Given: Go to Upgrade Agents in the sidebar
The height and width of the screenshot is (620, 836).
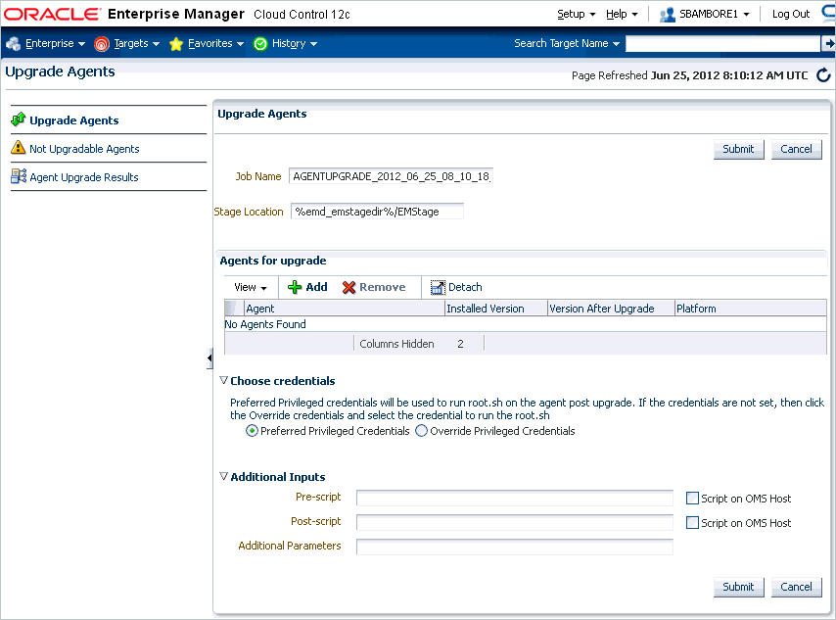Looking at the screenshot, I should 74,120.
